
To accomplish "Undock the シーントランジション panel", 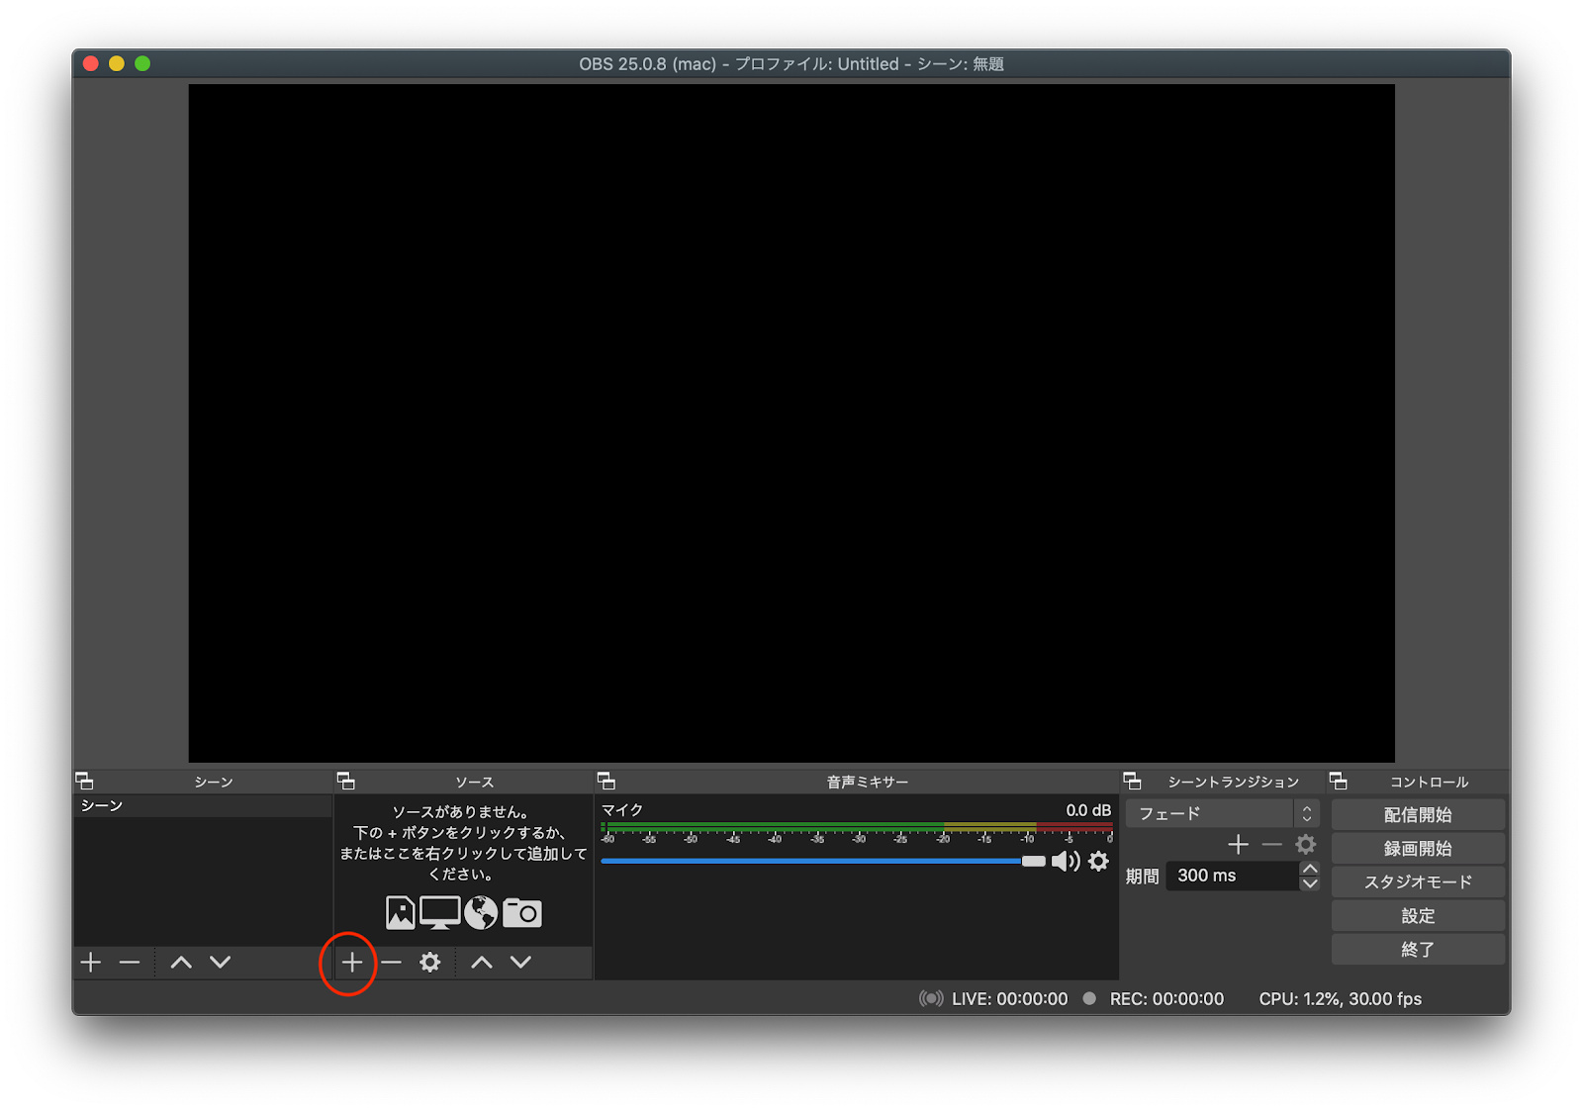I will click(x=1133, y=782).
